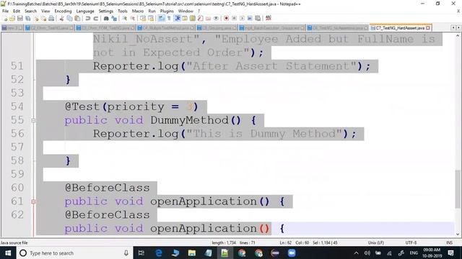Start macro recording with red record icon

pos(226,18)
